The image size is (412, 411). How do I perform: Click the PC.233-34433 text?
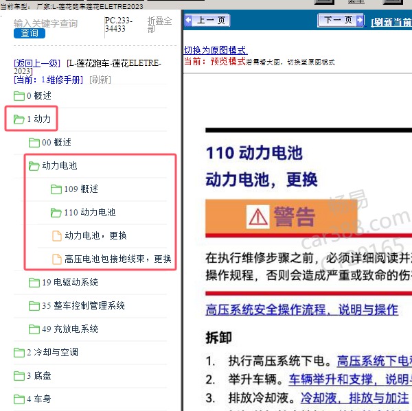click(119, 25)
